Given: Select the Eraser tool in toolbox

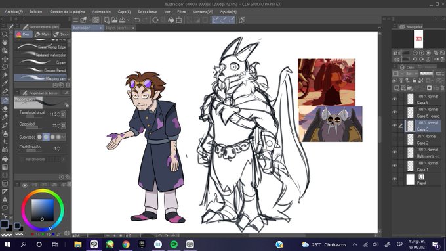Looking at the screenshot, I should click(5, 108).
